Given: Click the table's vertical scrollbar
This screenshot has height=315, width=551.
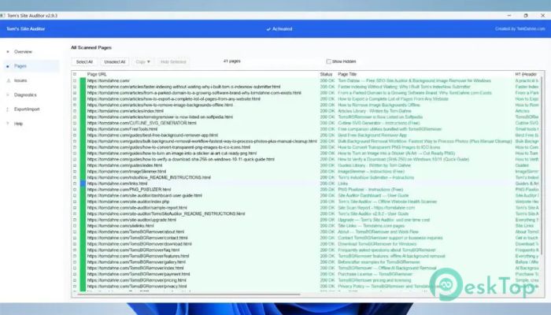Looking at the screenshot, I should (x=542, y=165).
